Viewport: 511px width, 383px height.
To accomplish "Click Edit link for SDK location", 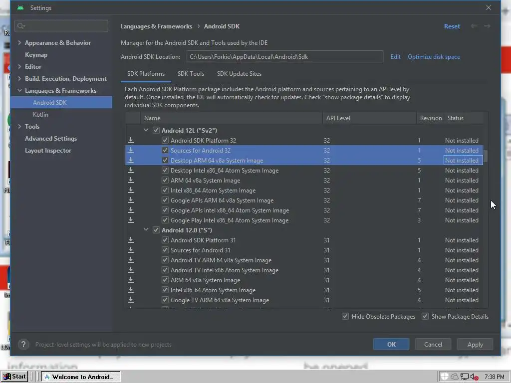I will (x=395, y=57).
